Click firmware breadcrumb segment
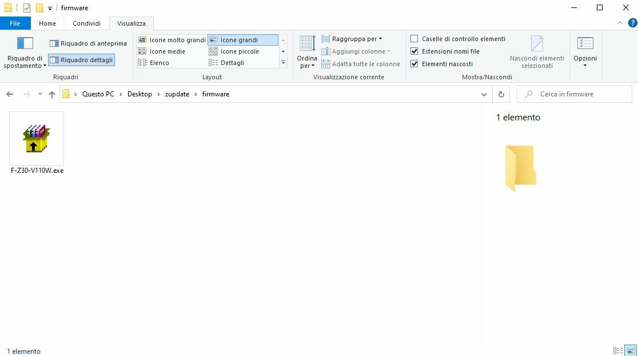 click(216, 94)
